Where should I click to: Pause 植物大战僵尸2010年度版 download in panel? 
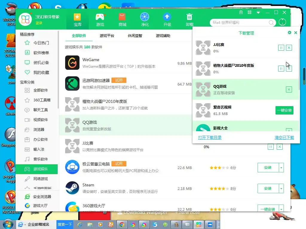281,69
